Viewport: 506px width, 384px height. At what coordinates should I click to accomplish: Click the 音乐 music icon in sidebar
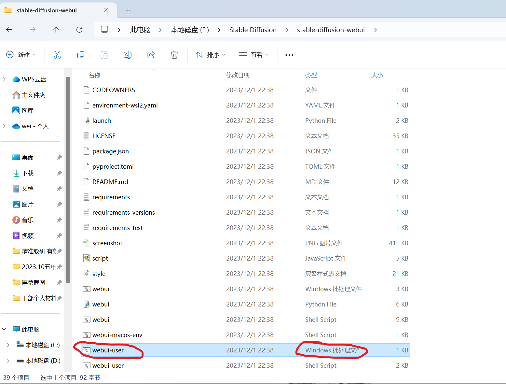tap(16, 220)
